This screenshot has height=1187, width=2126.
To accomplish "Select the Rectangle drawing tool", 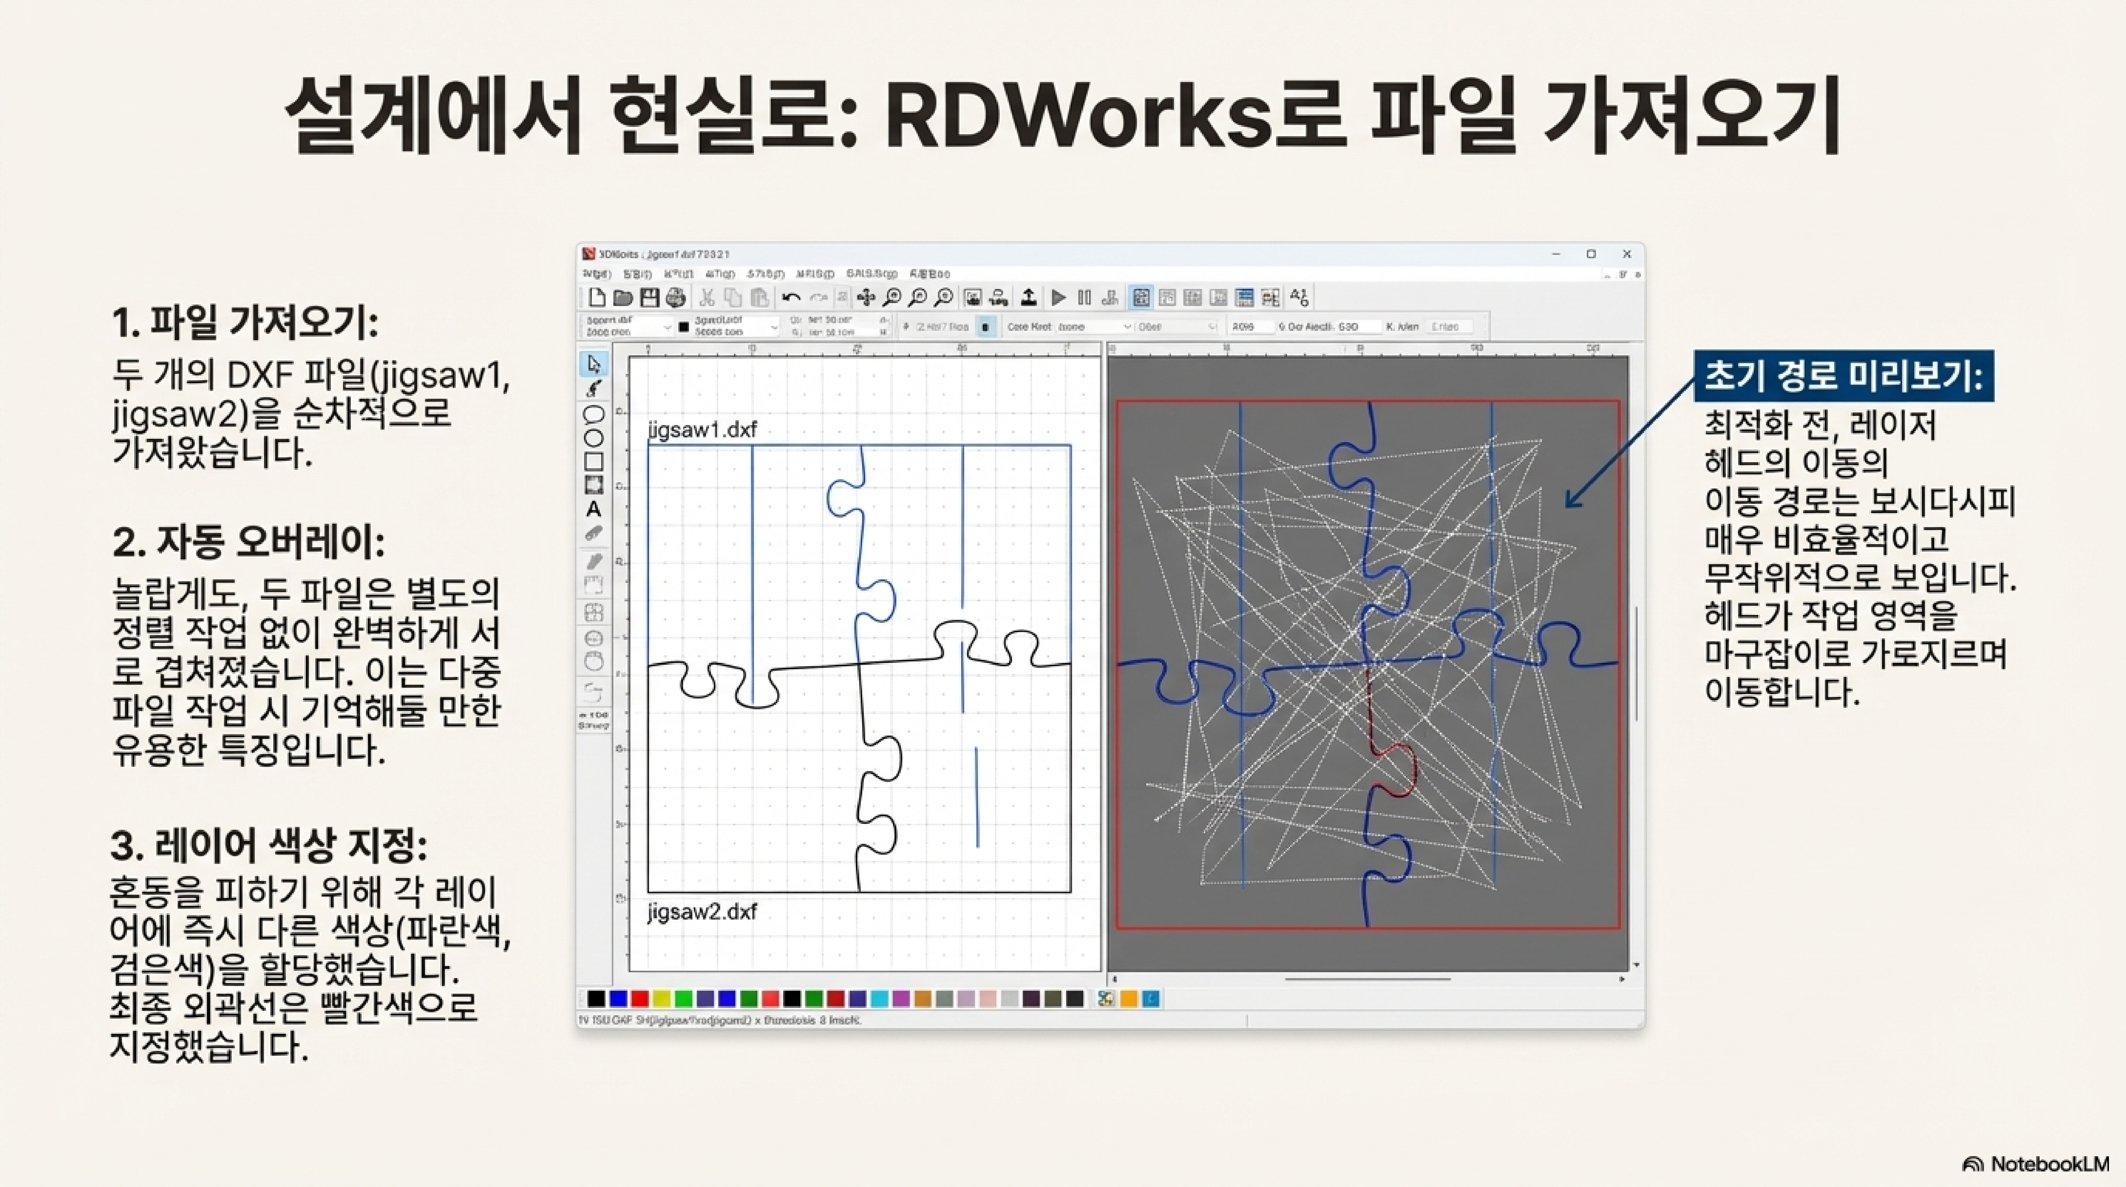I will click(x=593, y=461).
